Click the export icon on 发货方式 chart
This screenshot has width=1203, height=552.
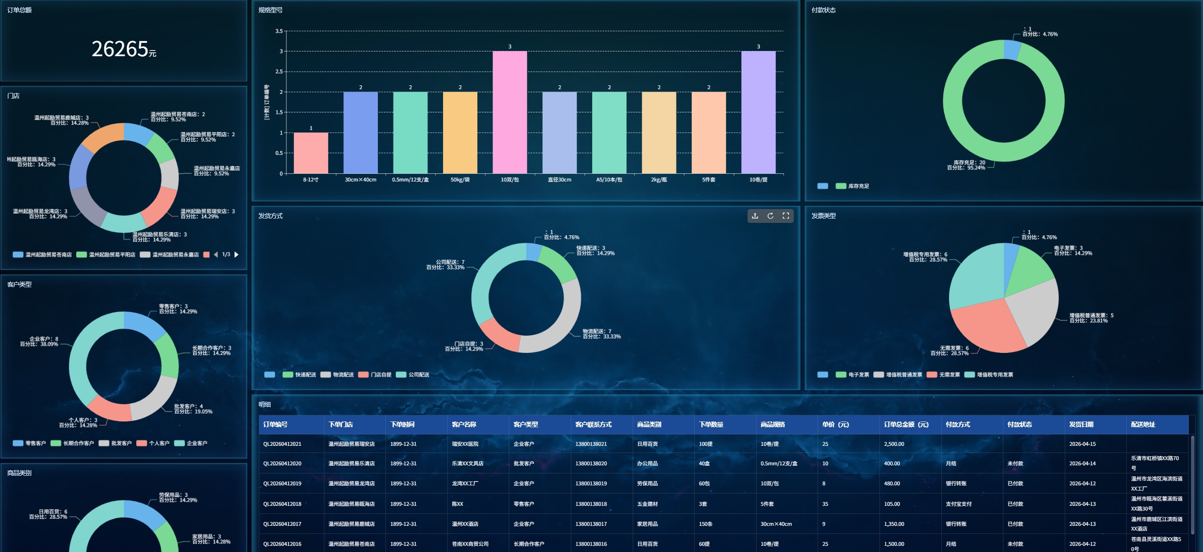pos(755,216)
